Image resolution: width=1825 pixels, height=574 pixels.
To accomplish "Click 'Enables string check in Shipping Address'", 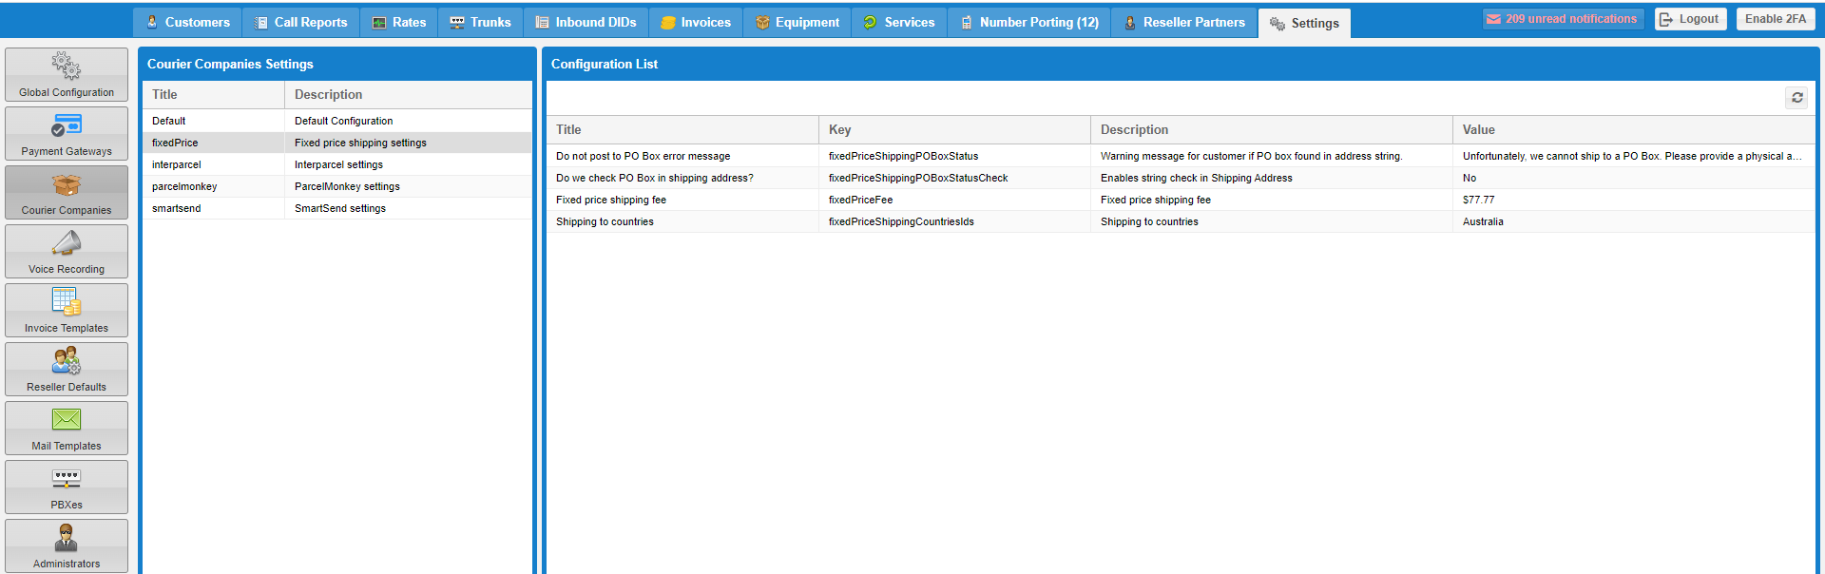I will pyautogui.click(x=1197, y=178).
